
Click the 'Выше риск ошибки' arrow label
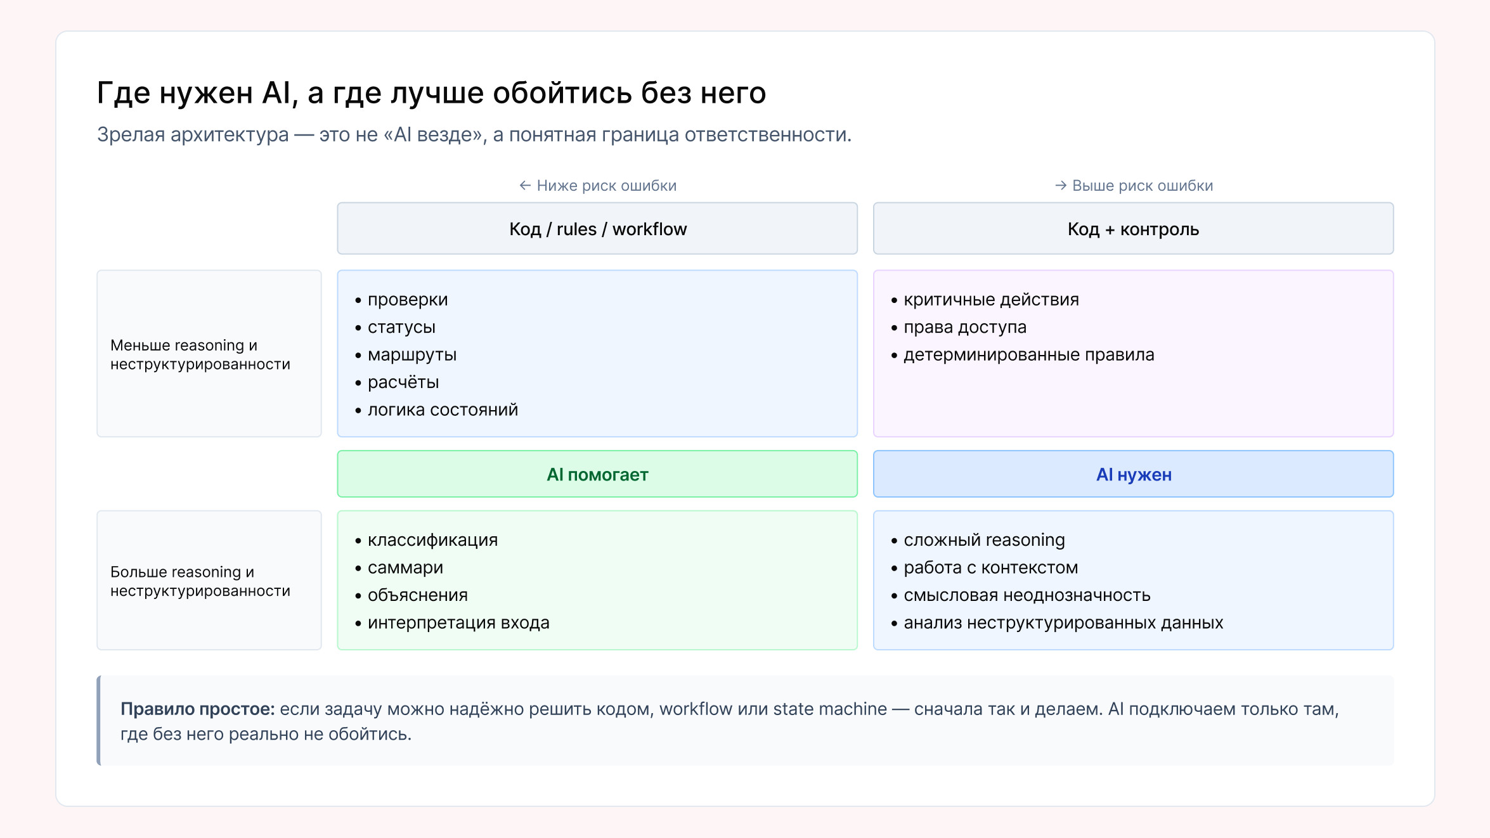coord(1134,186)
